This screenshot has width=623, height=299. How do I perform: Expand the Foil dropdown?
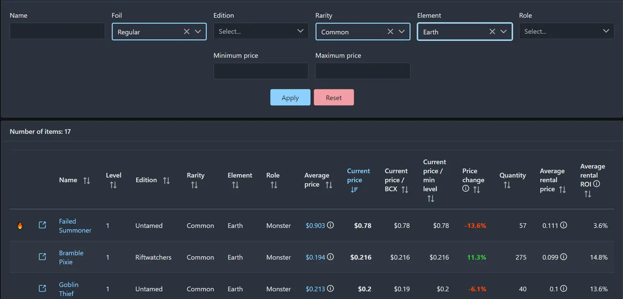pyautogui.click(x=198, y=32)
